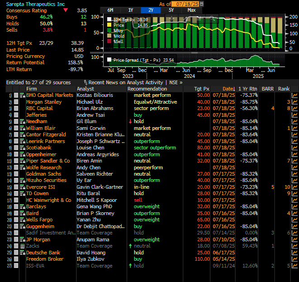Select the 6M chart range tab

pos(110,10)
